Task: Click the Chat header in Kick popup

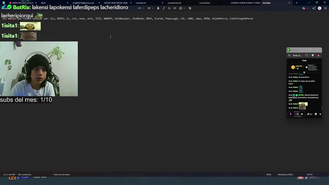Action: 304,60
